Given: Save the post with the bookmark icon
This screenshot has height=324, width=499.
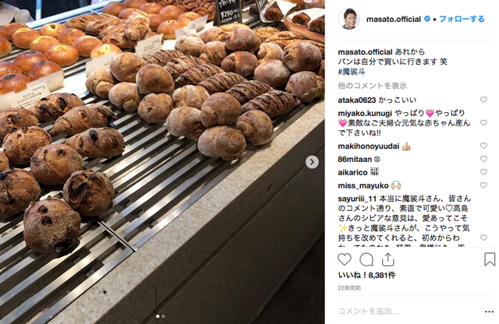Looking at the screenshot, I should coord(490,259).
